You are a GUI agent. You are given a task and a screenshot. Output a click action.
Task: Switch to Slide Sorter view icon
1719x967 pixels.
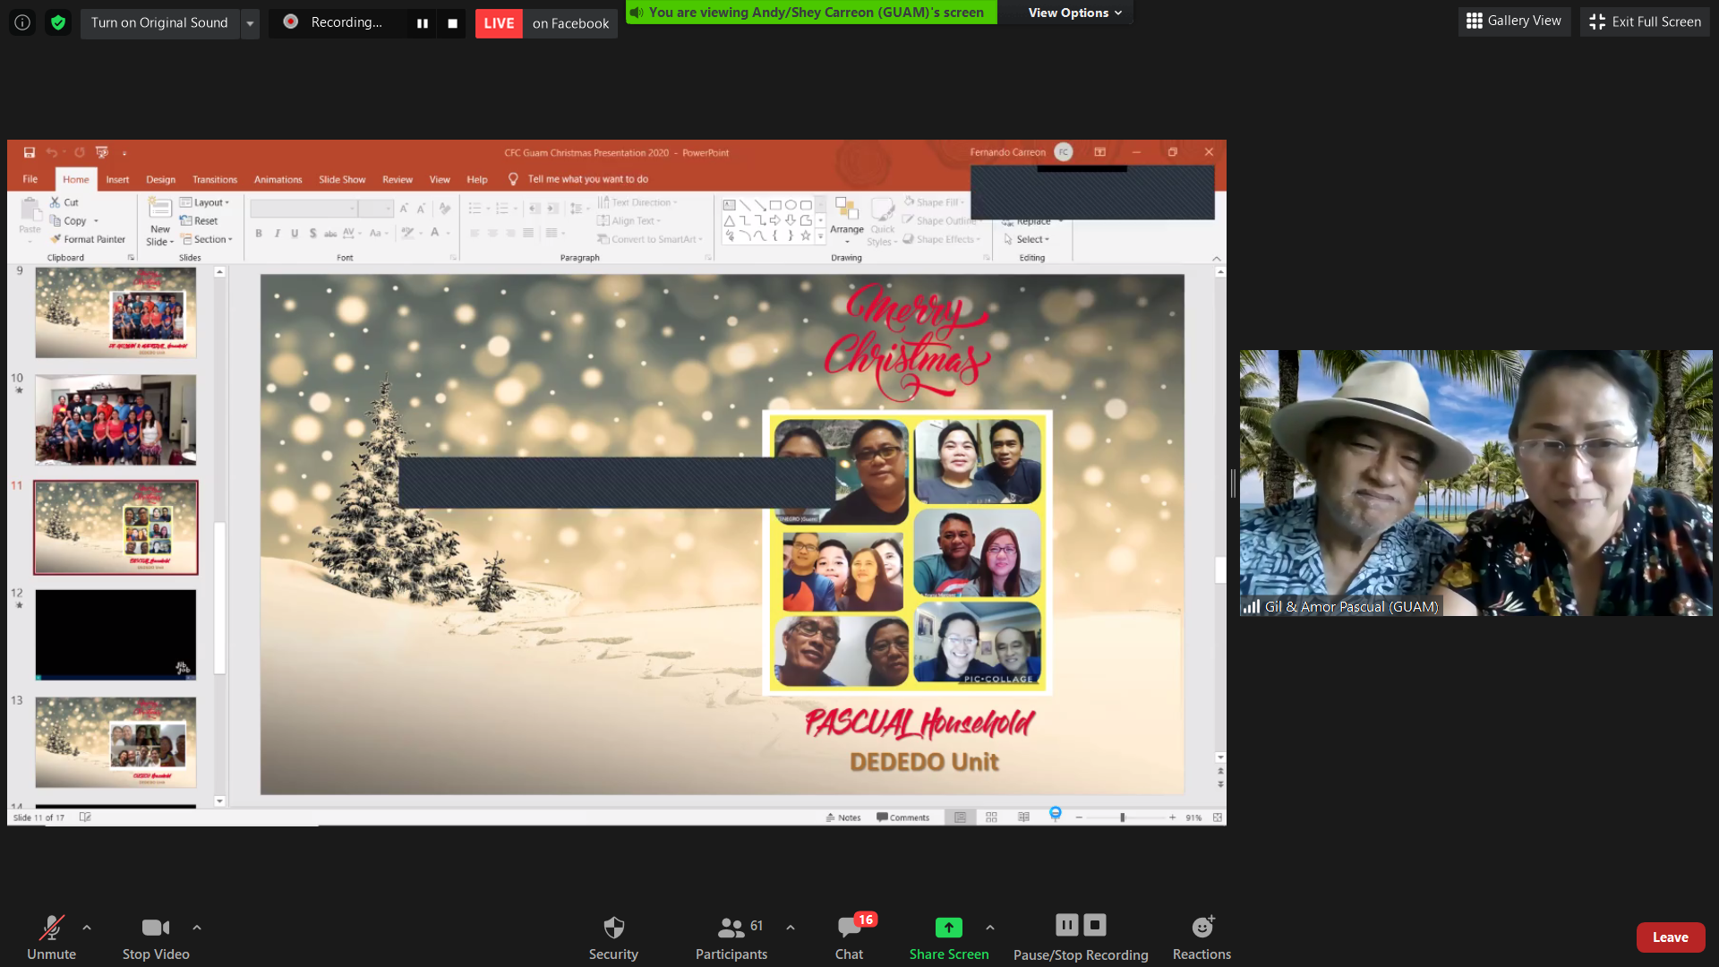pyautogui.click(x=991, y=817)
